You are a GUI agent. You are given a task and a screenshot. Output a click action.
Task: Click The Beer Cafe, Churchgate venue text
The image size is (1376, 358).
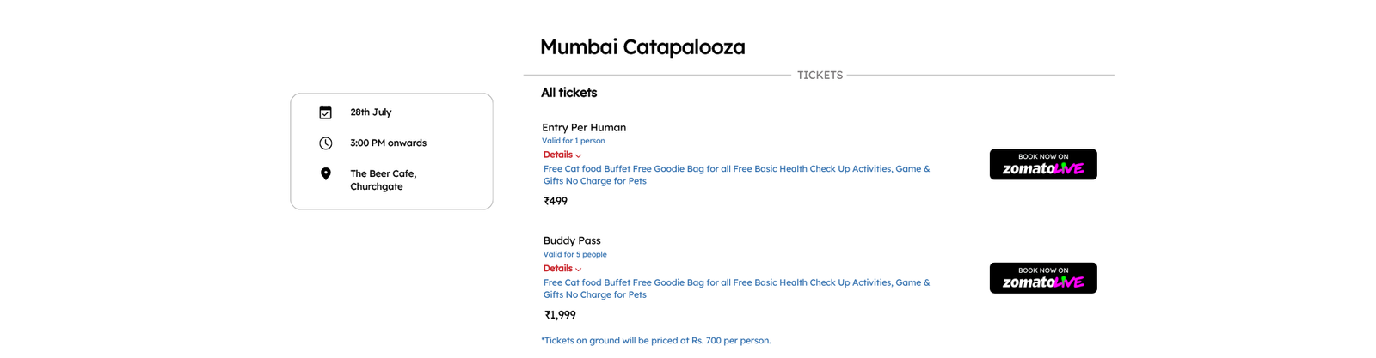pos(384,179)
